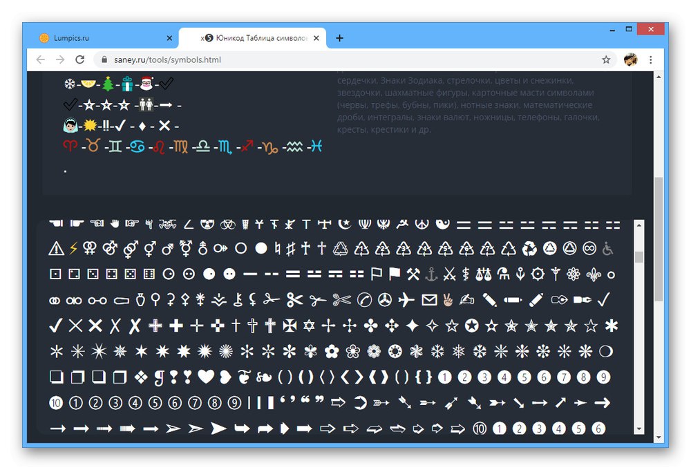
Task: Click the Gemini zodiac sign
Action: click(115, 146)
